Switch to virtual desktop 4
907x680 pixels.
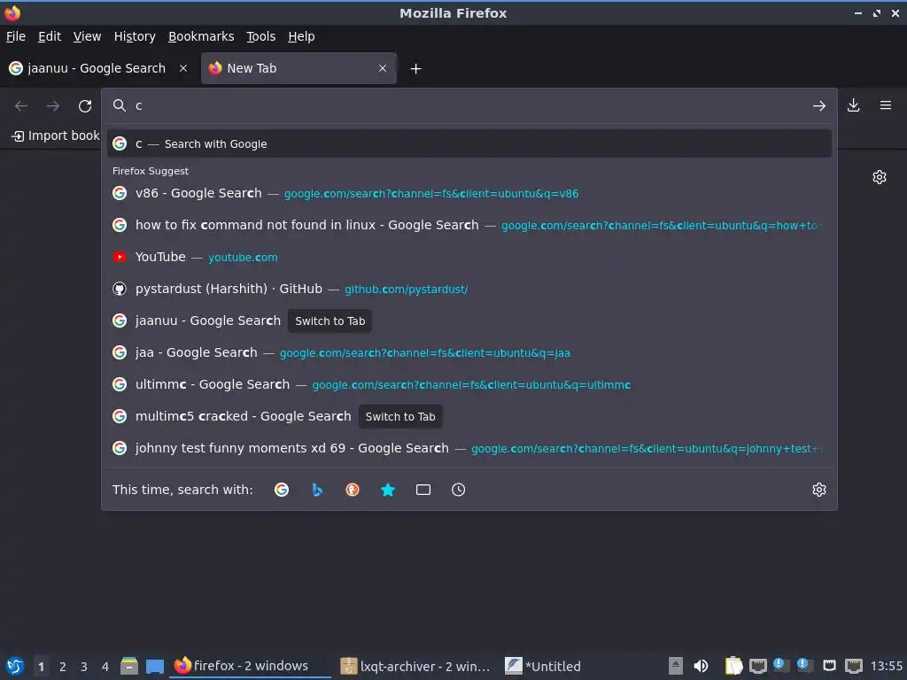click(105, 667)
